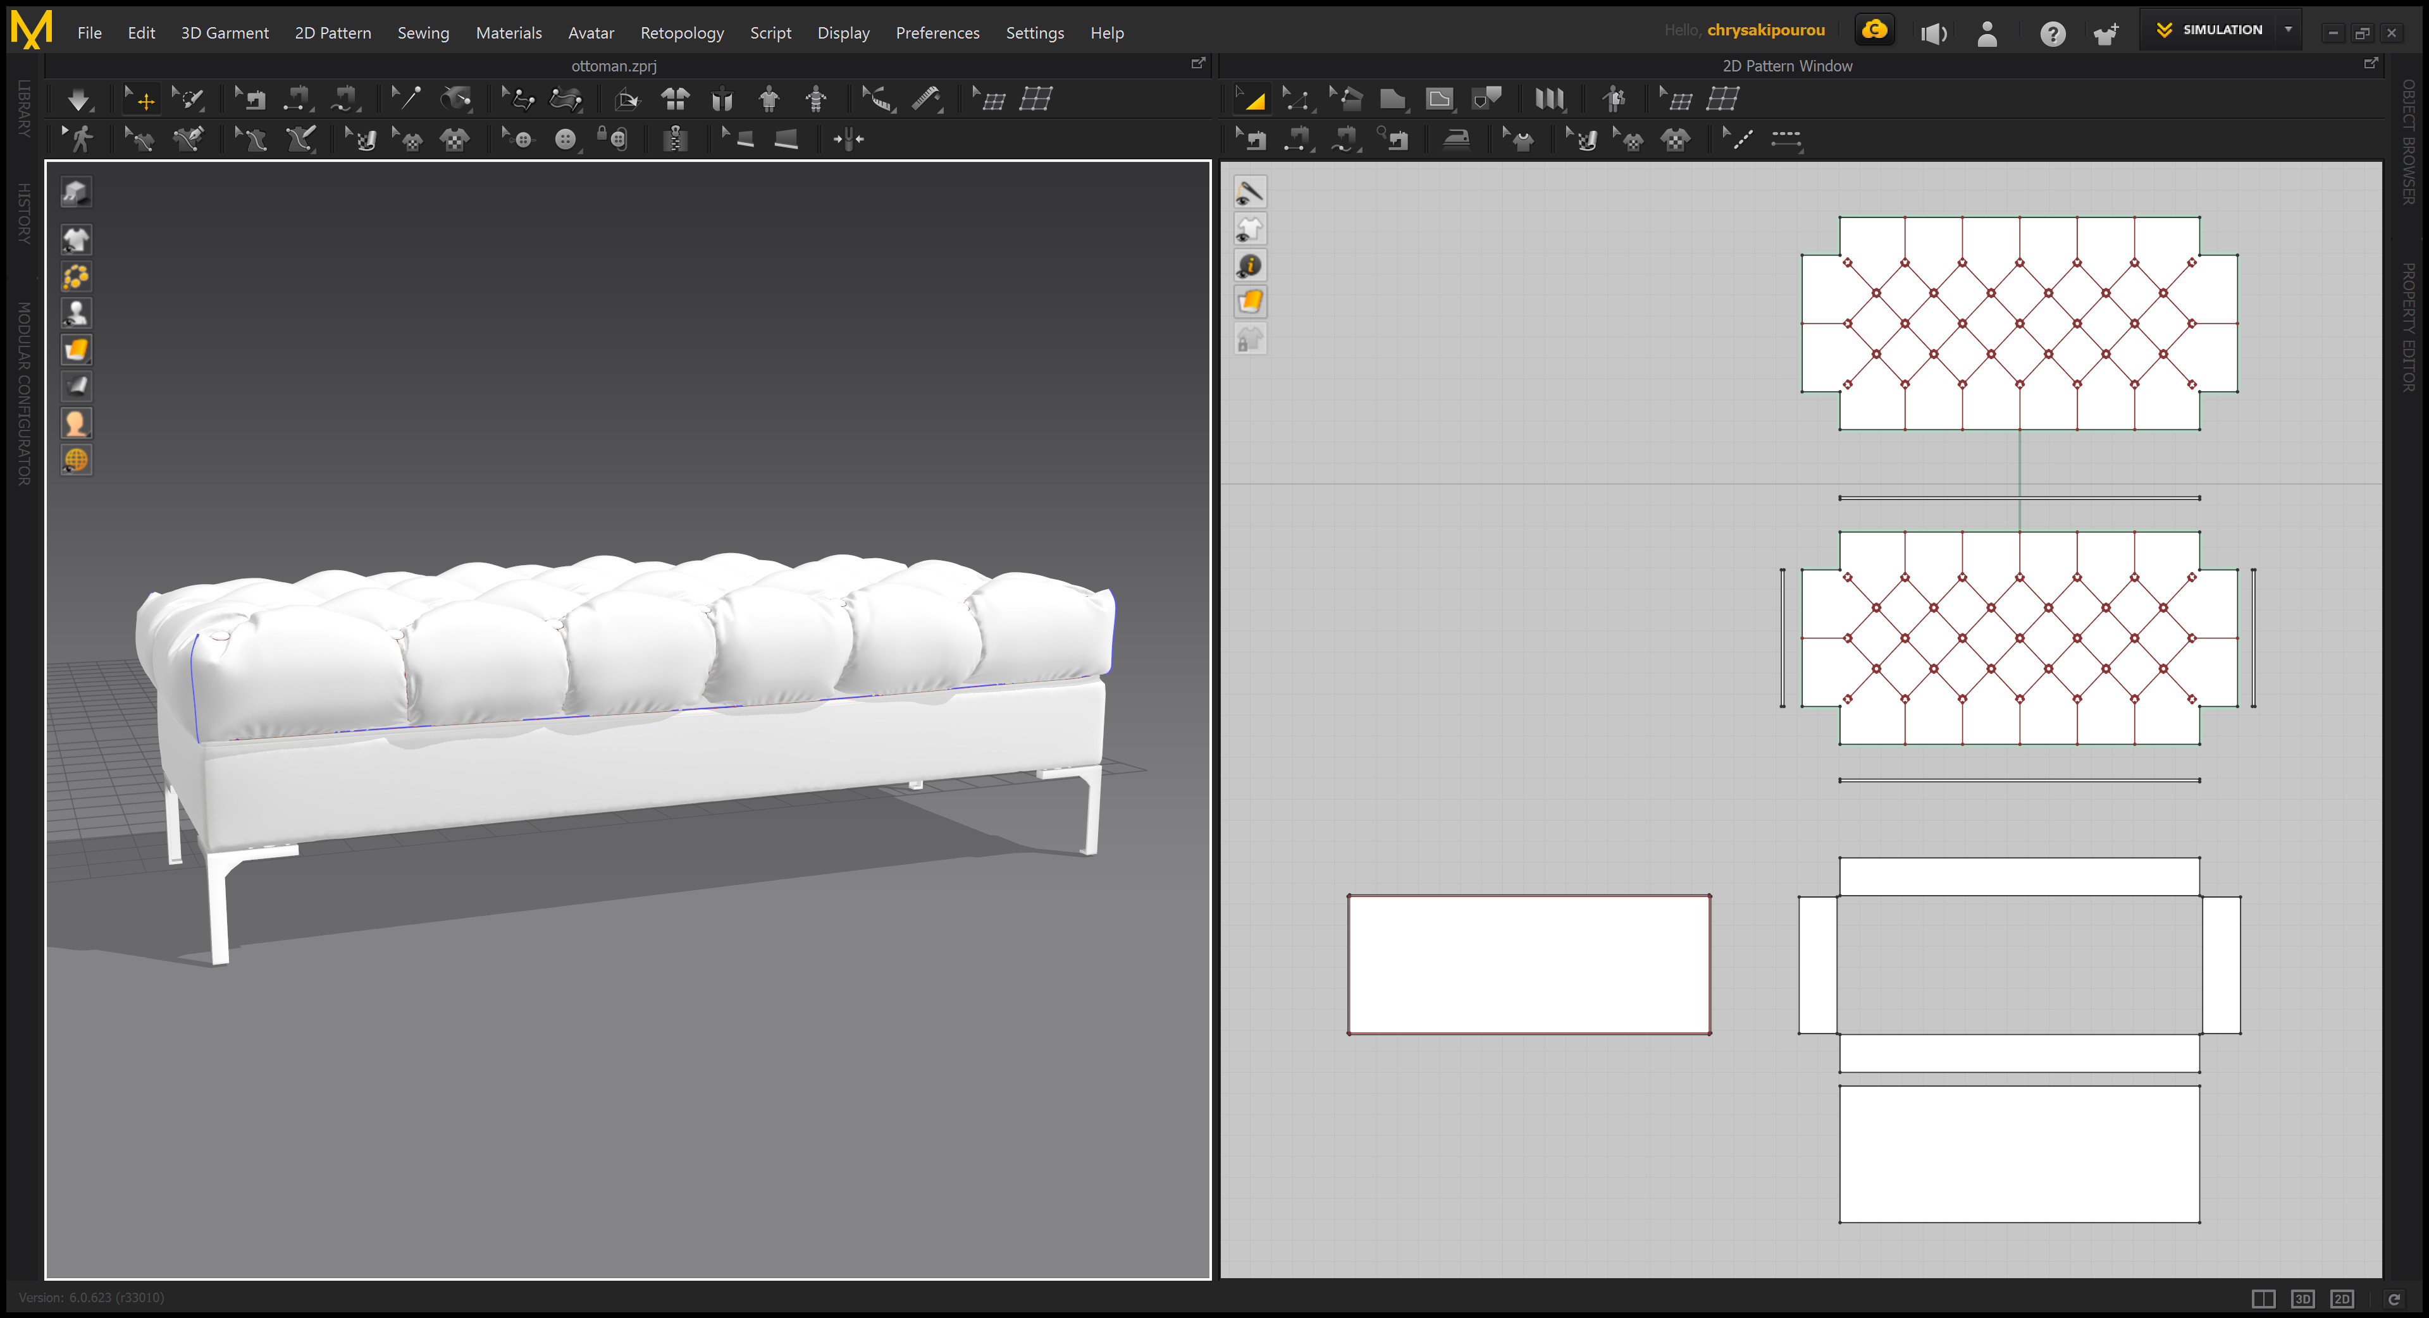The height and width of the screenshot is (1318, 2429).
Task: Select the Move tool in 3D toolbar
Action: 142,99
